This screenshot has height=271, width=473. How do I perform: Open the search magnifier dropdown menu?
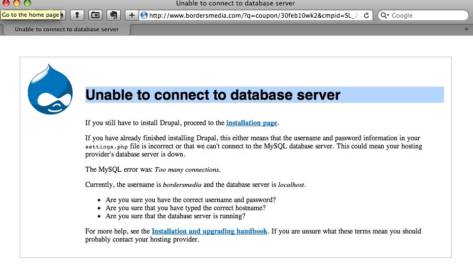(385, 15)
